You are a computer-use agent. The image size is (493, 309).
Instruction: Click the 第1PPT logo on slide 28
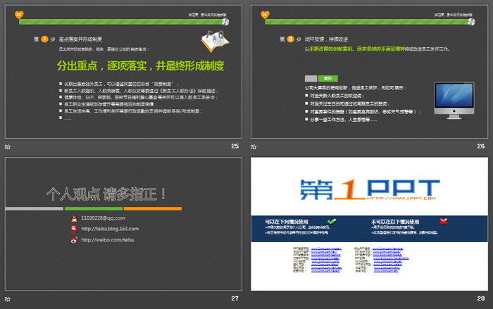point(370,189)
